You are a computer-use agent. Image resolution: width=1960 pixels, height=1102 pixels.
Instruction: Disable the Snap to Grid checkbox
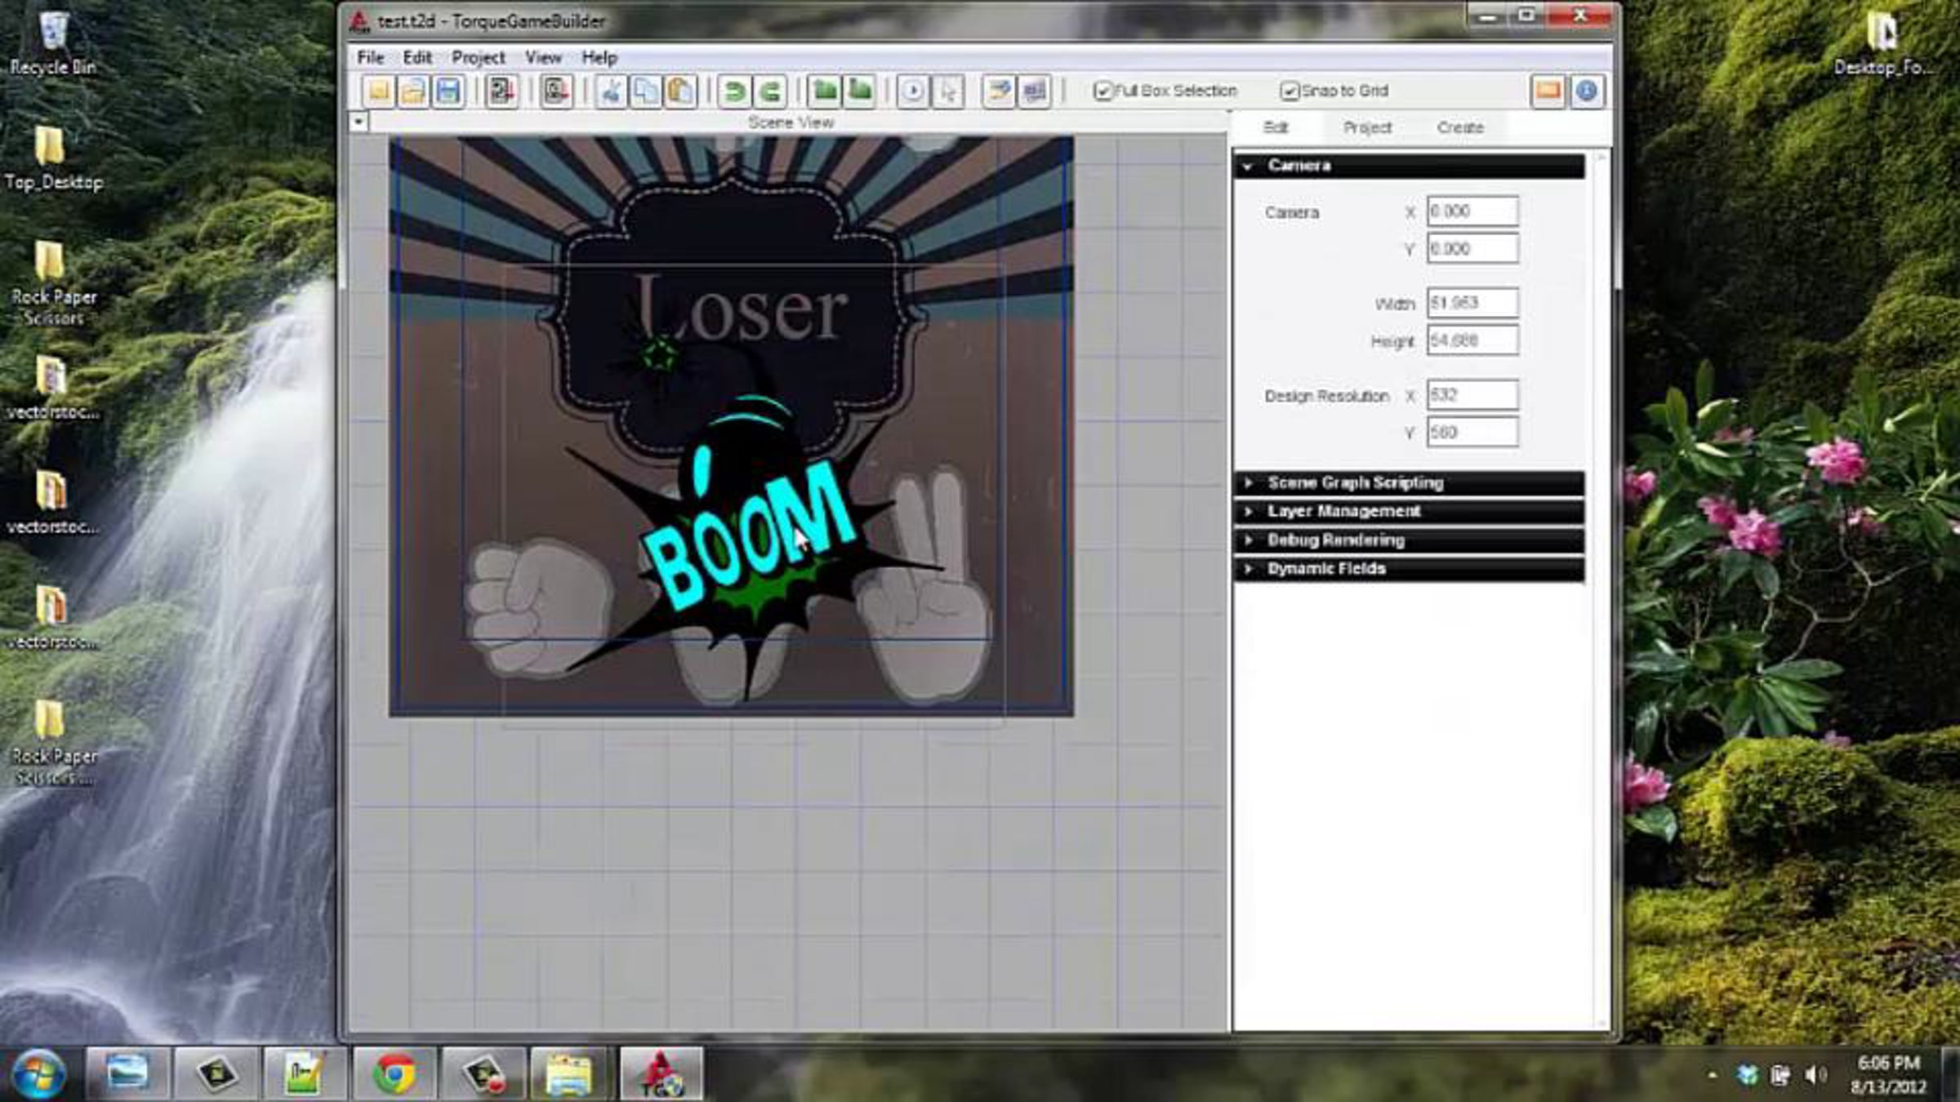tap(1290, 91)
